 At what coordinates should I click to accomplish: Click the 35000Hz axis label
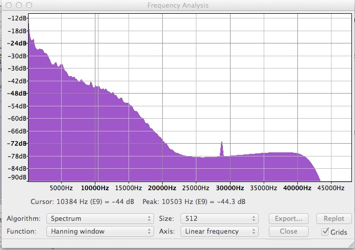click(264, 188)
